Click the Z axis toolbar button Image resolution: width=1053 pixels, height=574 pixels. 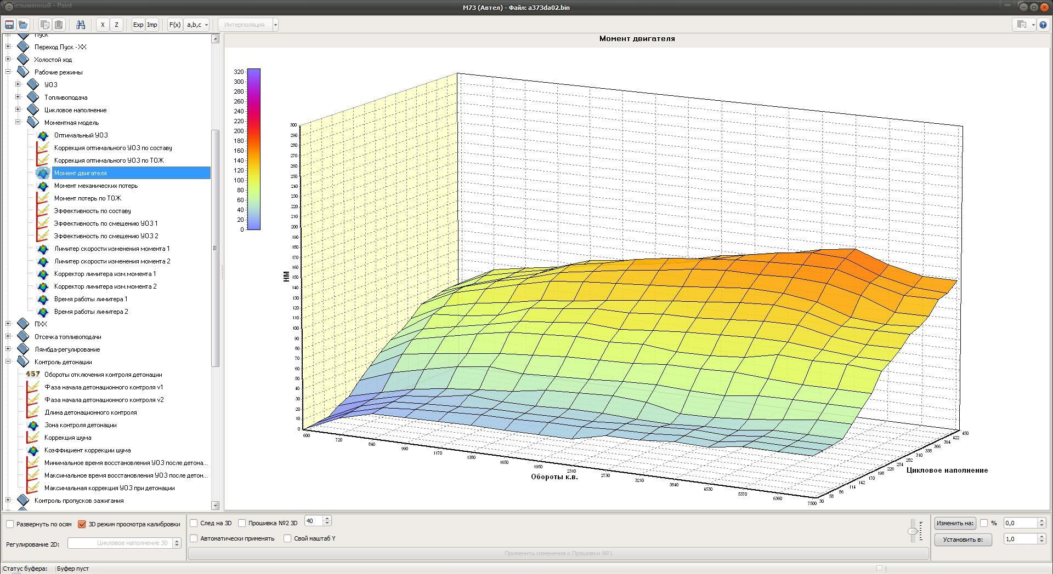click(x=116, y=25)
